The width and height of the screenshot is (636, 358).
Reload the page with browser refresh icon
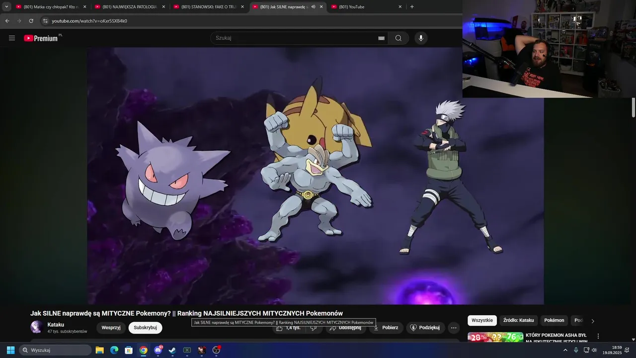31,21
